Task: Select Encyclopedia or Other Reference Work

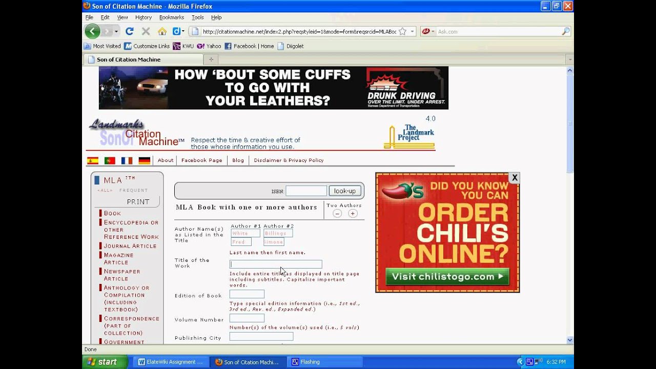Action: coord(131,230)
